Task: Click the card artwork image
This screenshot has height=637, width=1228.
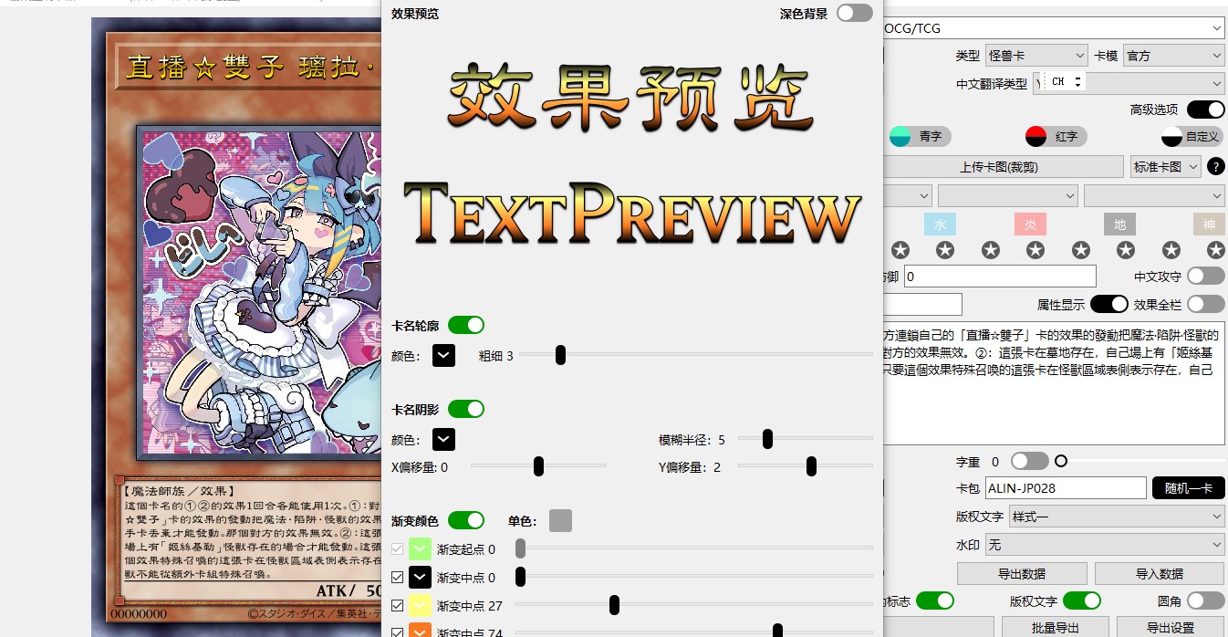Action: pyautogui.click(x=258, y=292)
